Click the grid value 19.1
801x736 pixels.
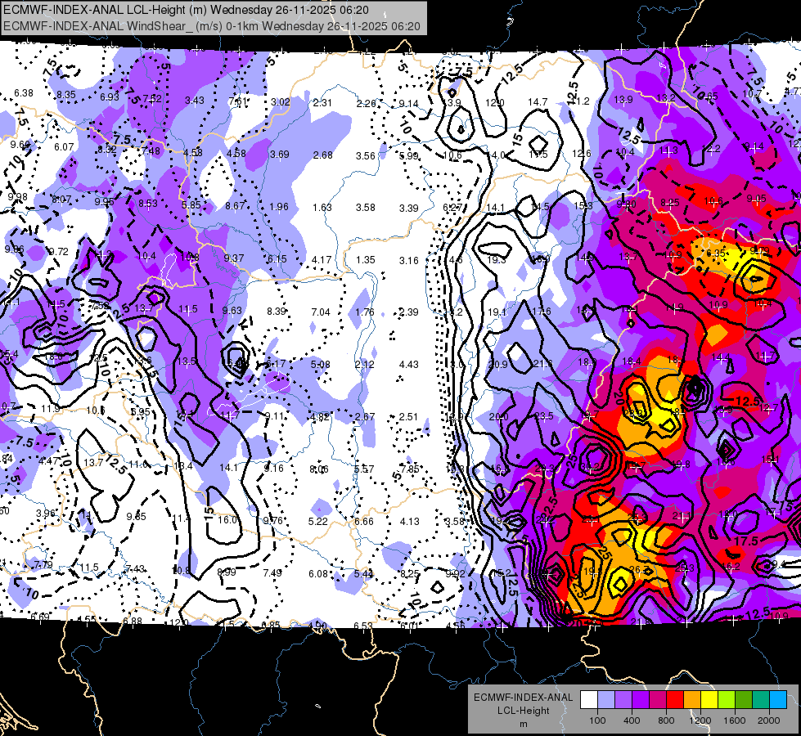pos(497,312)
